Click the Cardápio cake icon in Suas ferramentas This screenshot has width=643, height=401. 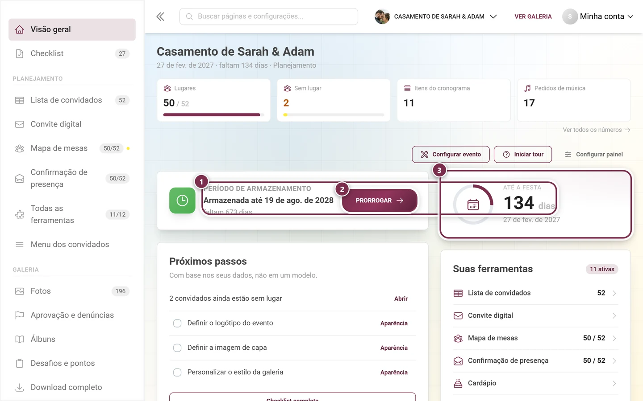click(x=458, y=383)
